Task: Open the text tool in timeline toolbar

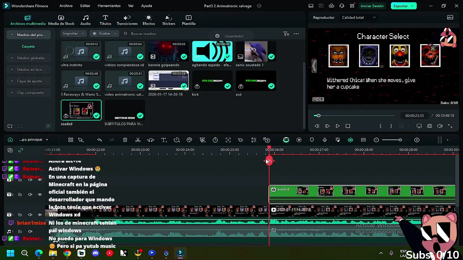Action: pos(163,140)
